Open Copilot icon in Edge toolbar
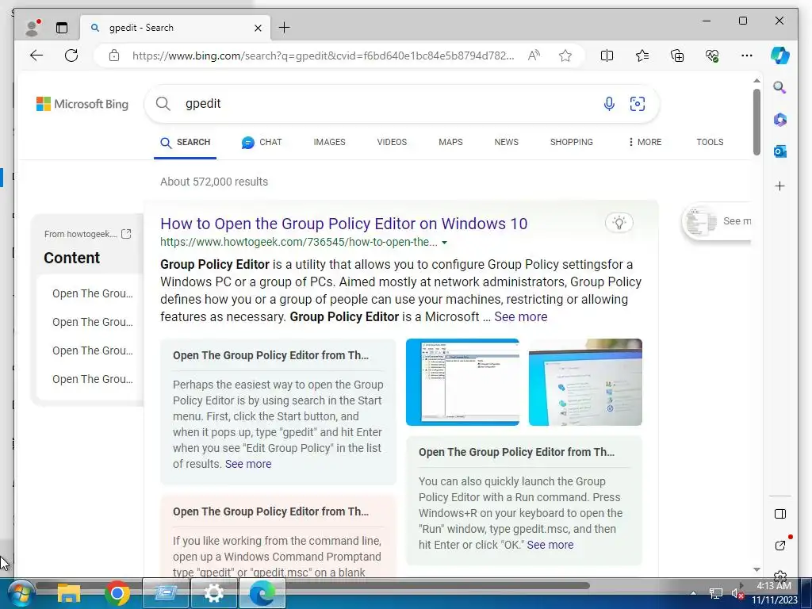The height and width of the screenshot is (609, 812). (780, 56)
